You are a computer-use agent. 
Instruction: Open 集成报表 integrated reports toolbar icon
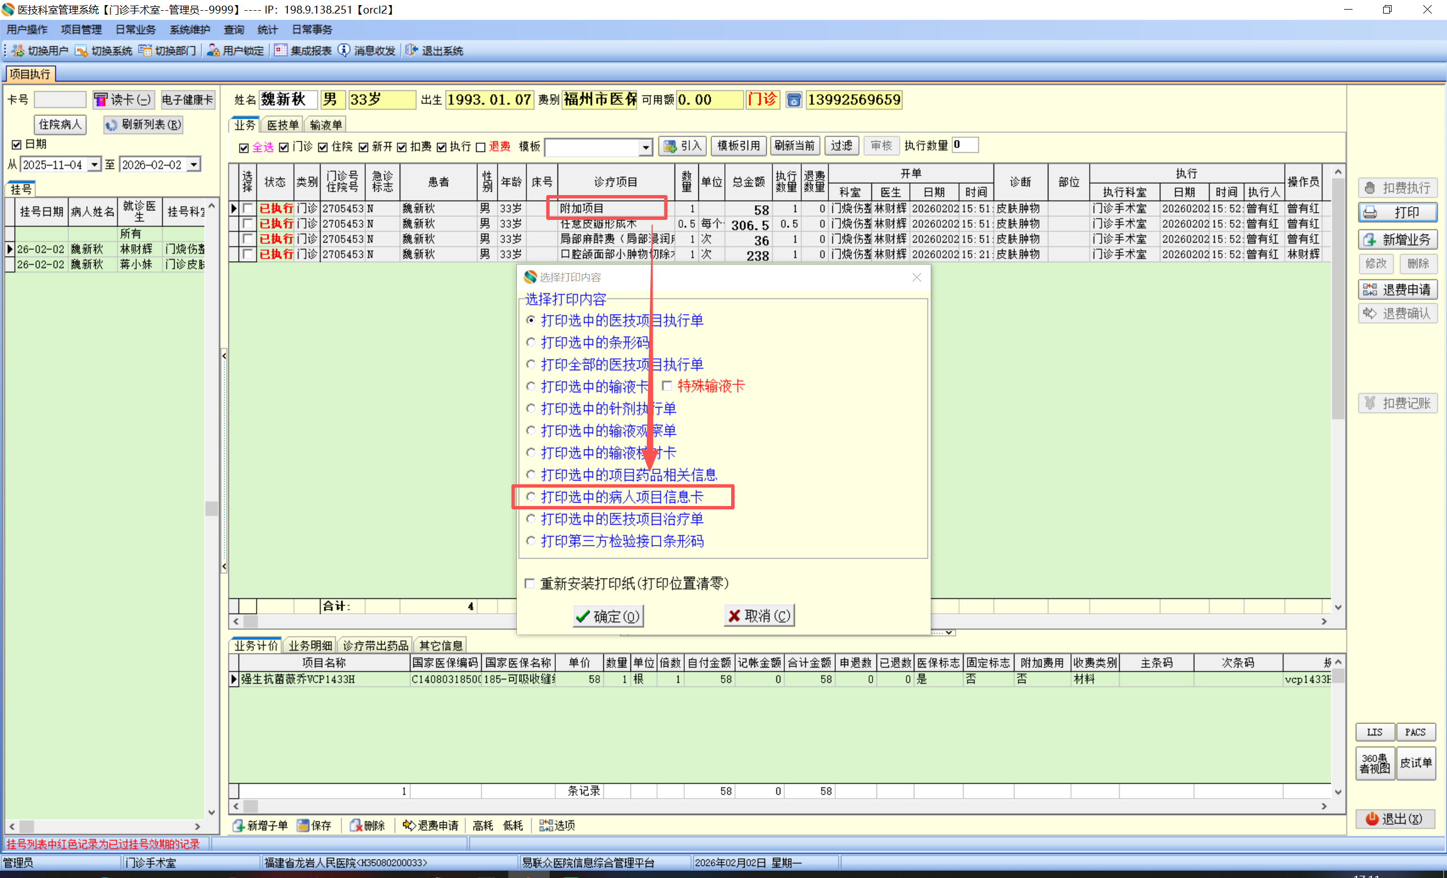tap(280, 50)
